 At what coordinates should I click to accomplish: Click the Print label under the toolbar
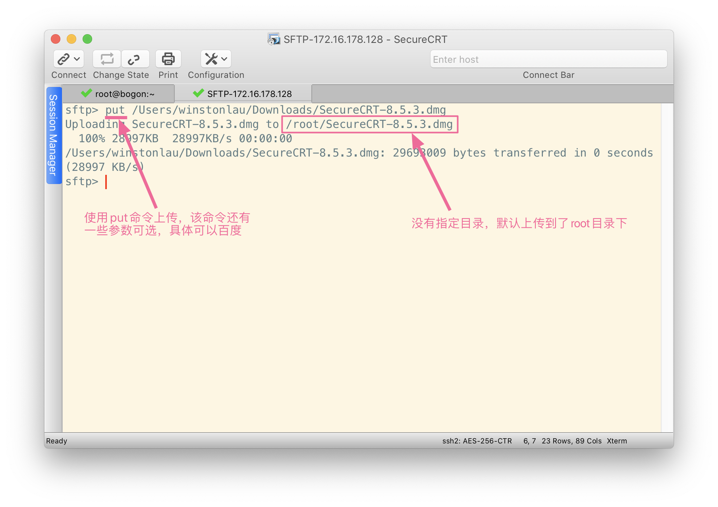point(168,75)
